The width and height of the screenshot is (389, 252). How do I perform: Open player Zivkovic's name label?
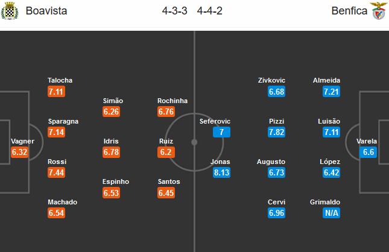click(271, 80)
